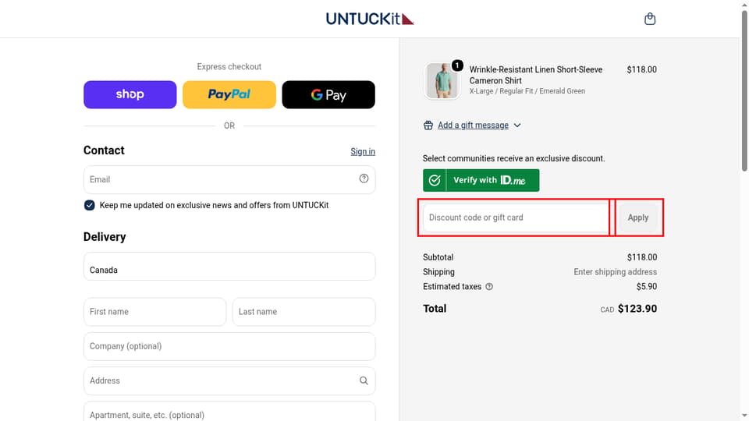Image resolution: width=749 pixels, height=421 pixels.
Task: Click the Apply discount button
Action: coord(637,218)
